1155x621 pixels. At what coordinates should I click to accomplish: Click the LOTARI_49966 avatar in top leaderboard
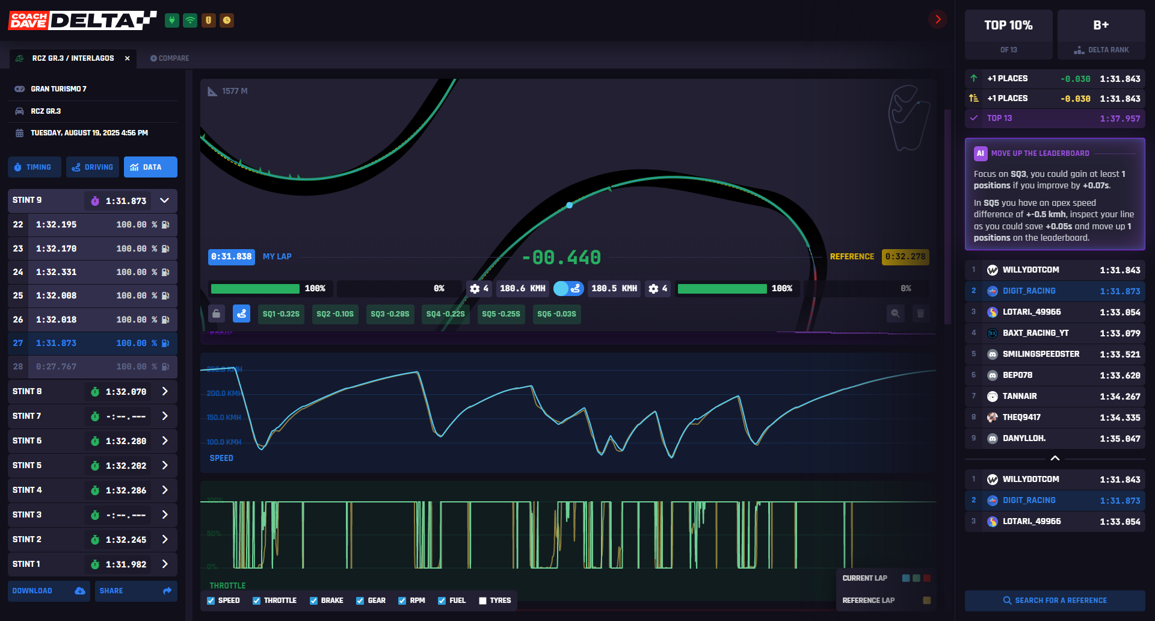tap(993, 312)
